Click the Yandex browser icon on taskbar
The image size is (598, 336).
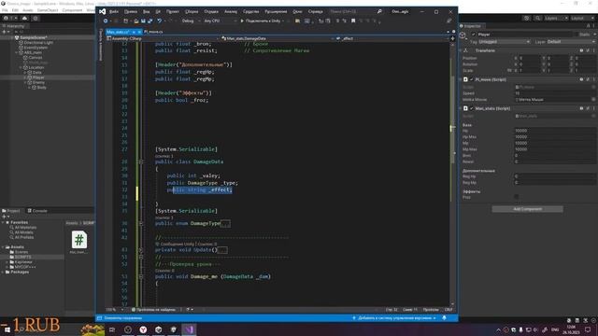(x=143, y=329)
